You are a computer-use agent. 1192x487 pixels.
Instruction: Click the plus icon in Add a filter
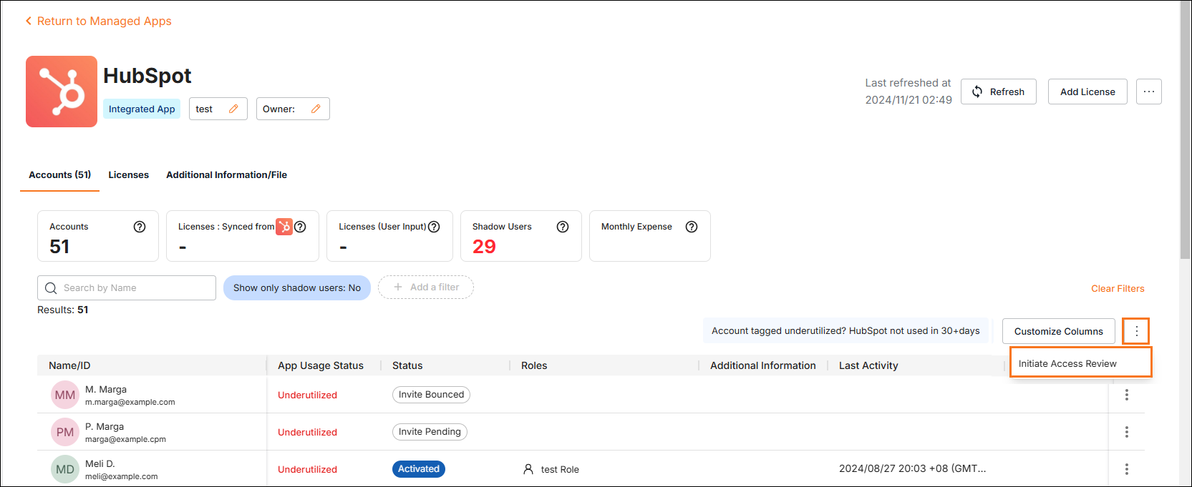pyautogui.click(x=398, y=287)
